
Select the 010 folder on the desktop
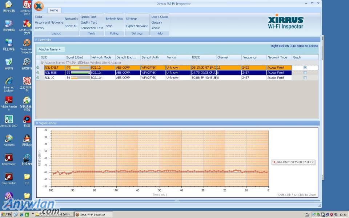pyautogui.click(x=27, y=179)
